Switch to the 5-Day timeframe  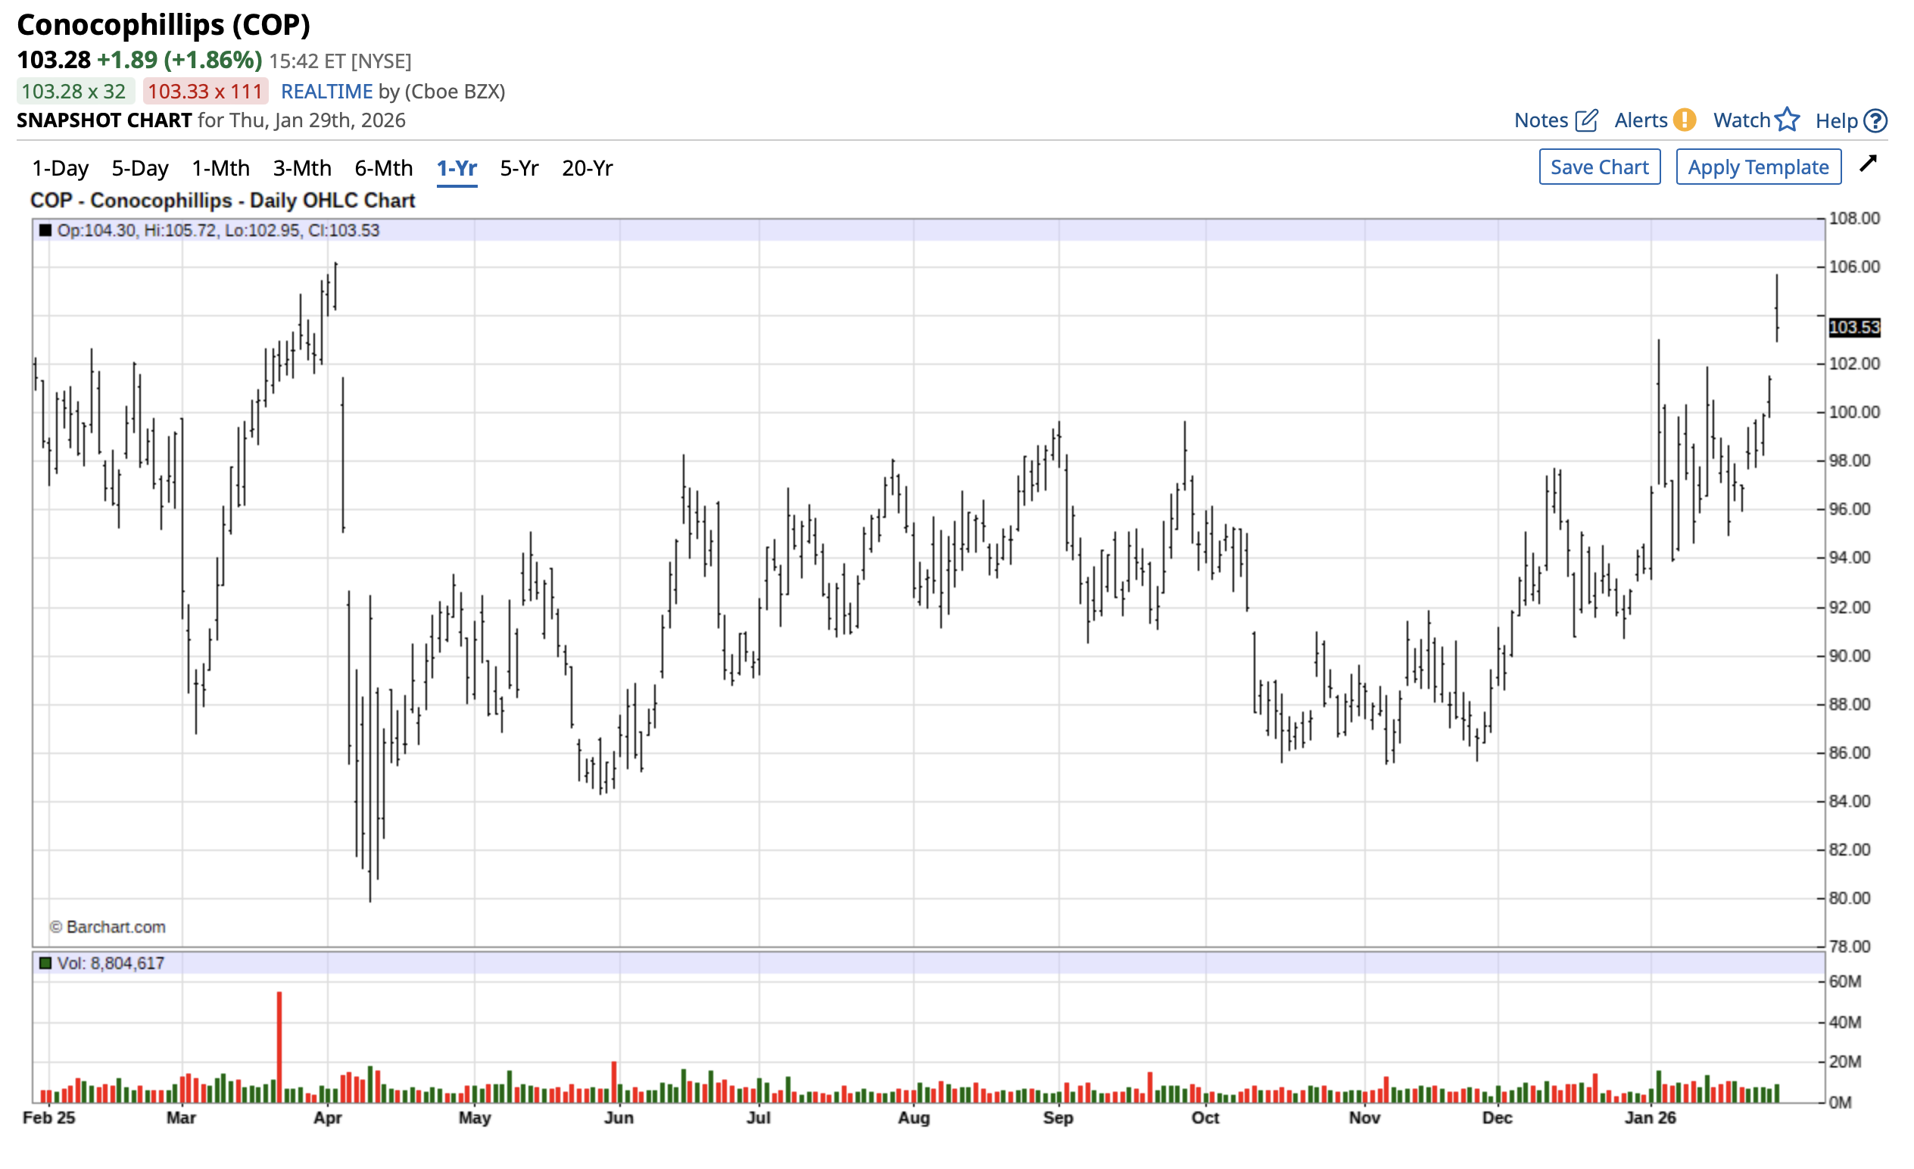click(x=140, y=168)
